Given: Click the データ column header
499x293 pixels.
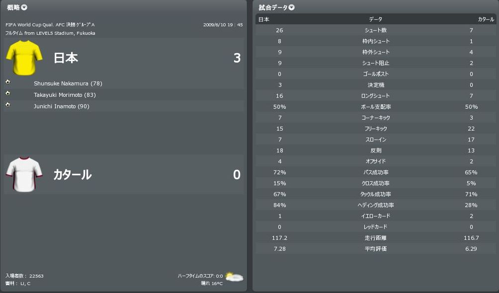Looking at the screenshot, I should pyautogui.click(x=375, y=19).
